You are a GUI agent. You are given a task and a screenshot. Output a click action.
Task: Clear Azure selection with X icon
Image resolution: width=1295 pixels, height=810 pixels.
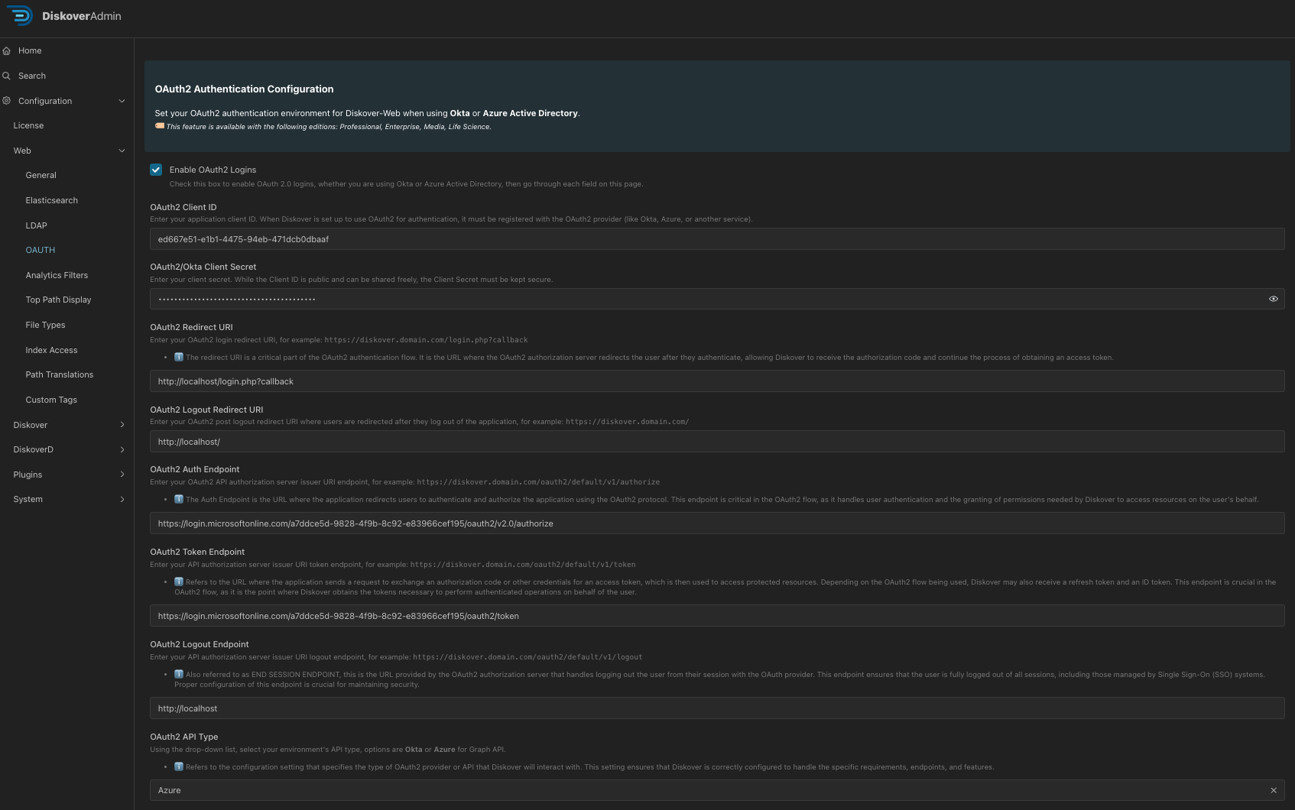1274,790
